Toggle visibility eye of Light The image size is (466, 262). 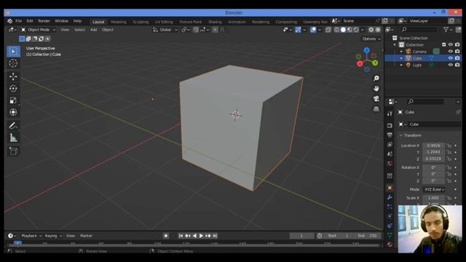451,65
